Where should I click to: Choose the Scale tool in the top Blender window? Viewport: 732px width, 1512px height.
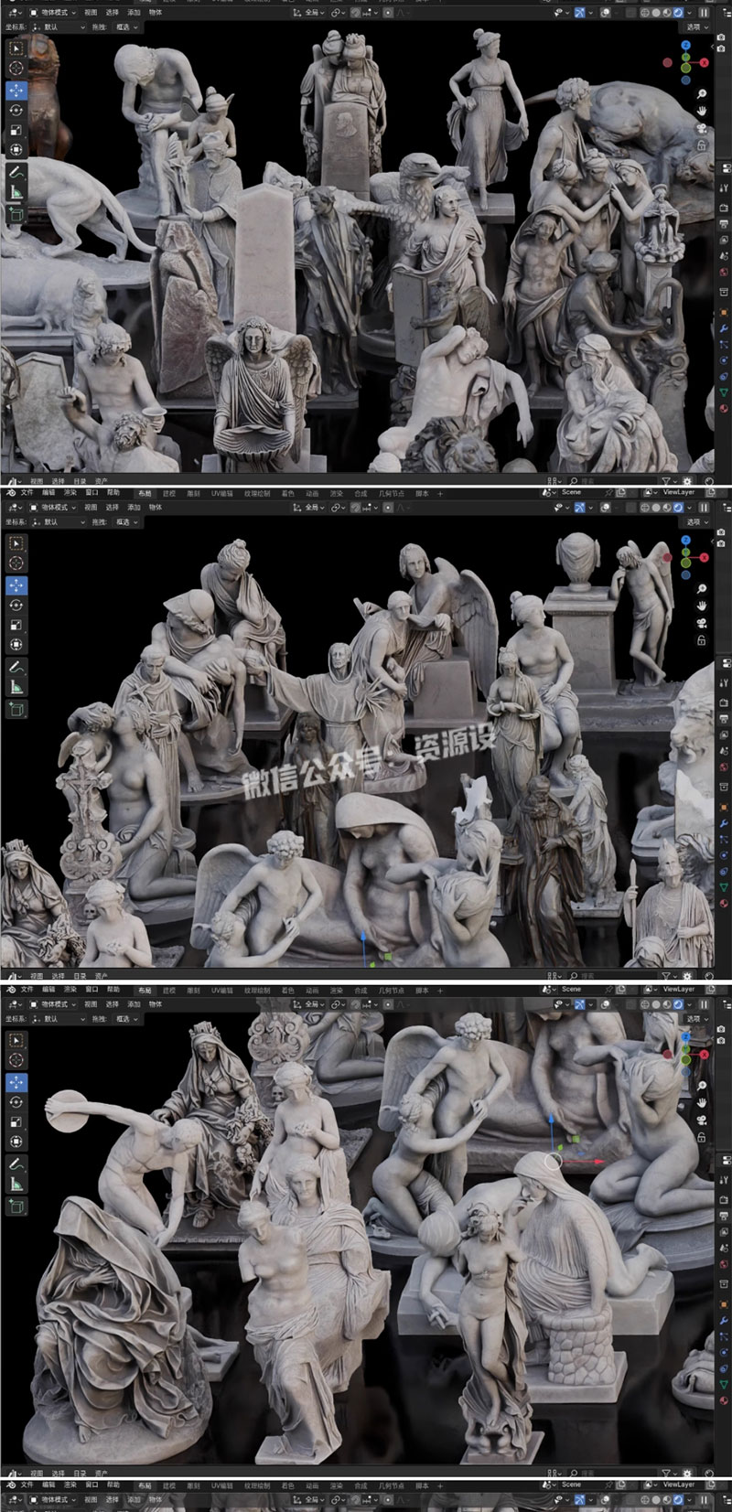[16, 130]
